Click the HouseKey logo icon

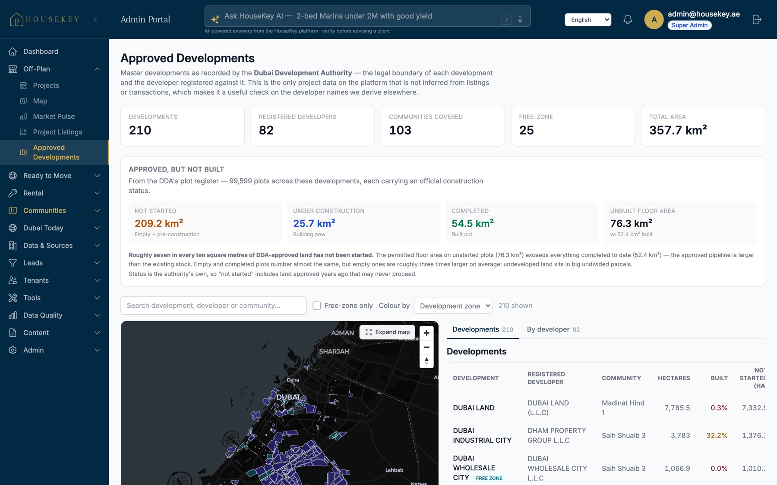[16, 19]
